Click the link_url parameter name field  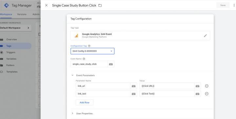pyautogui.click(x=103, y=86)
